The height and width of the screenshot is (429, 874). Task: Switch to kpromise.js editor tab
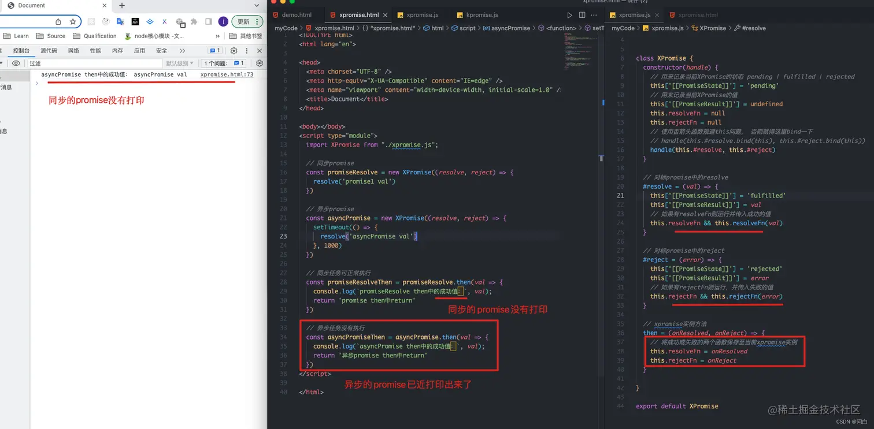(477, 15)
